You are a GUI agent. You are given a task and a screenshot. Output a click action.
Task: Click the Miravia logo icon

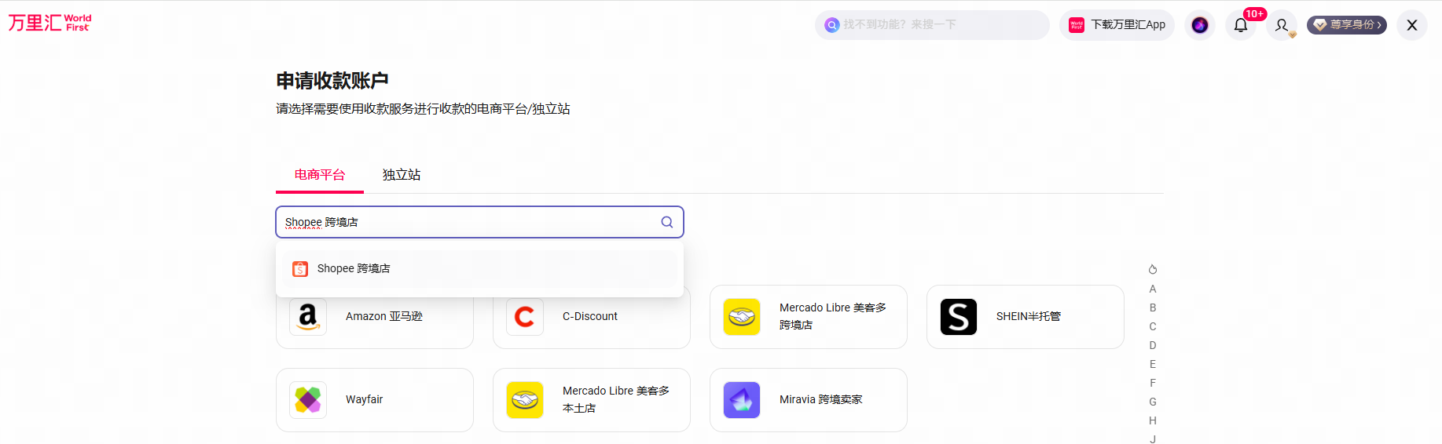pos(742,400)
